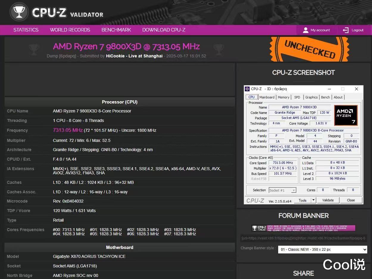Click the Logout arrow icon

coord(345,30)
